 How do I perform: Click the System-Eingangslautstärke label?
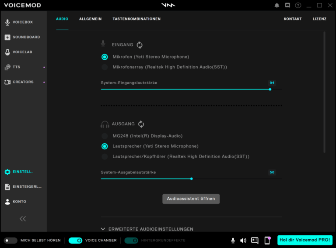click(129, 83)
